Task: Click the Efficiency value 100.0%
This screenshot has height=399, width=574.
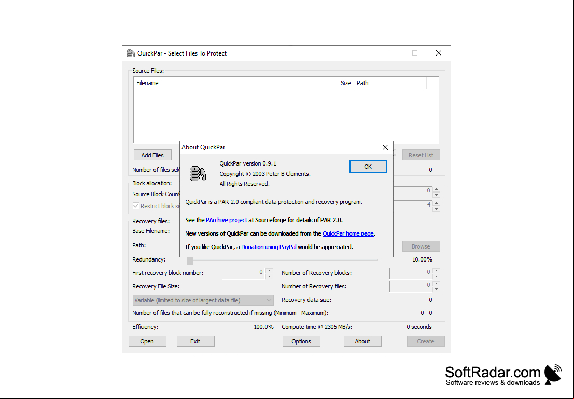Action: click(263, 327)
